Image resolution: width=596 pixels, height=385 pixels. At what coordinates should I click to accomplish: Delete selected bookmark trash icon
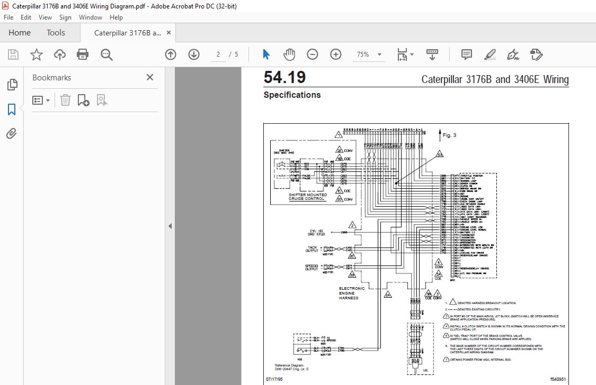tap(65, 100)
